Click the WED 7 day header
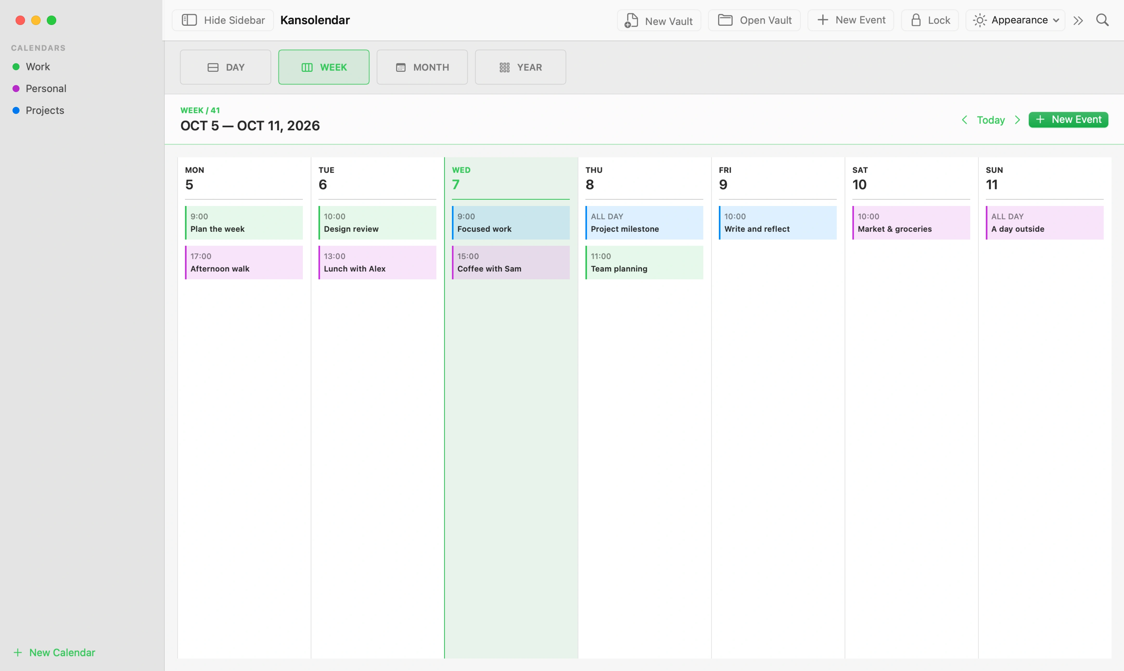The height and width of the screenshot is (671, 1124). tap(511, 179)
